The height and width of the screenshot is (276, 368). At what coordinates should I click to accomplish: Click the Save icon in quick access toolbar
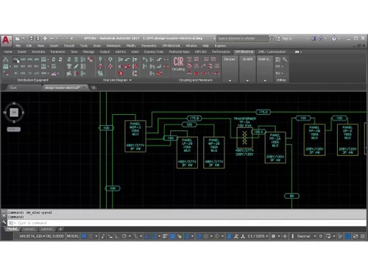[x=31, y=38]
